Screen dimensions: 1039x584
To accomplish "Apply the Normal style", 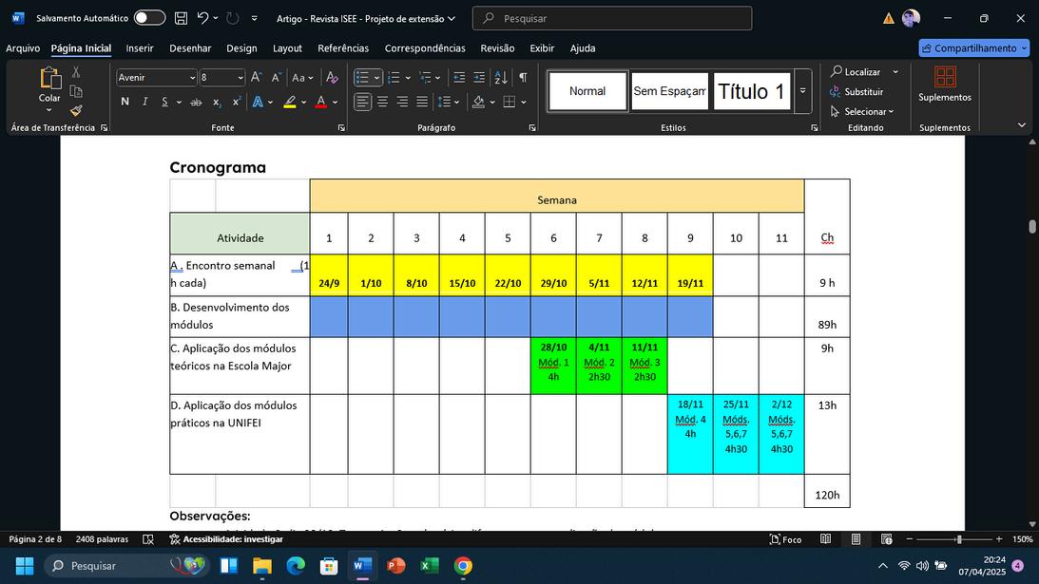I will coord(587,91).
